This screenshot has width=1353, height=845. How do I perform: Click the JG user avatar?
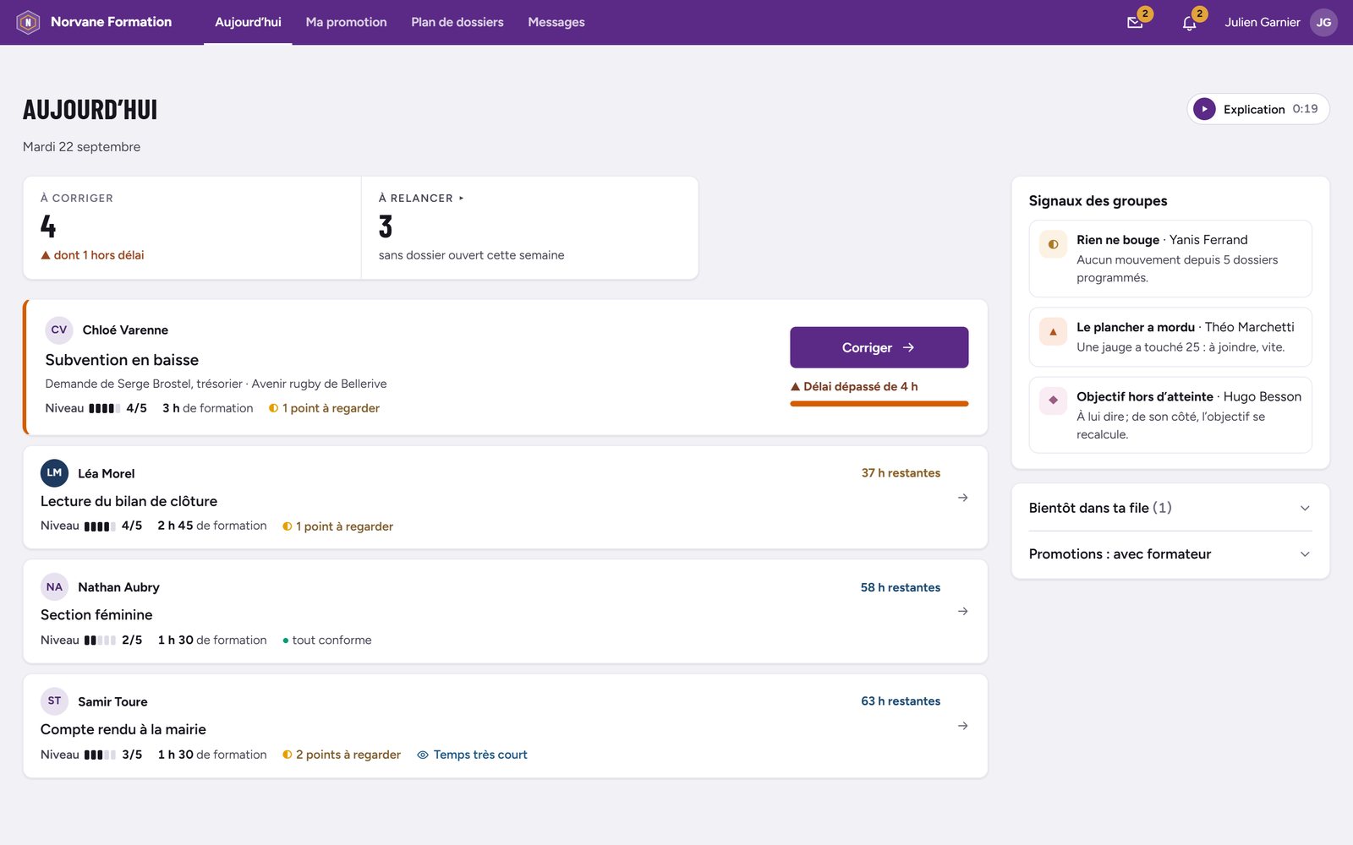(x=1323, y=23)
